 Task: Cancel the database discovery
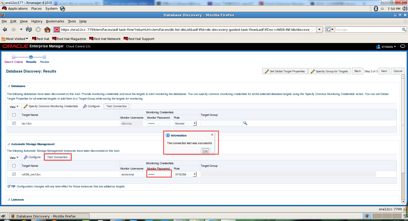pos(398,71)
